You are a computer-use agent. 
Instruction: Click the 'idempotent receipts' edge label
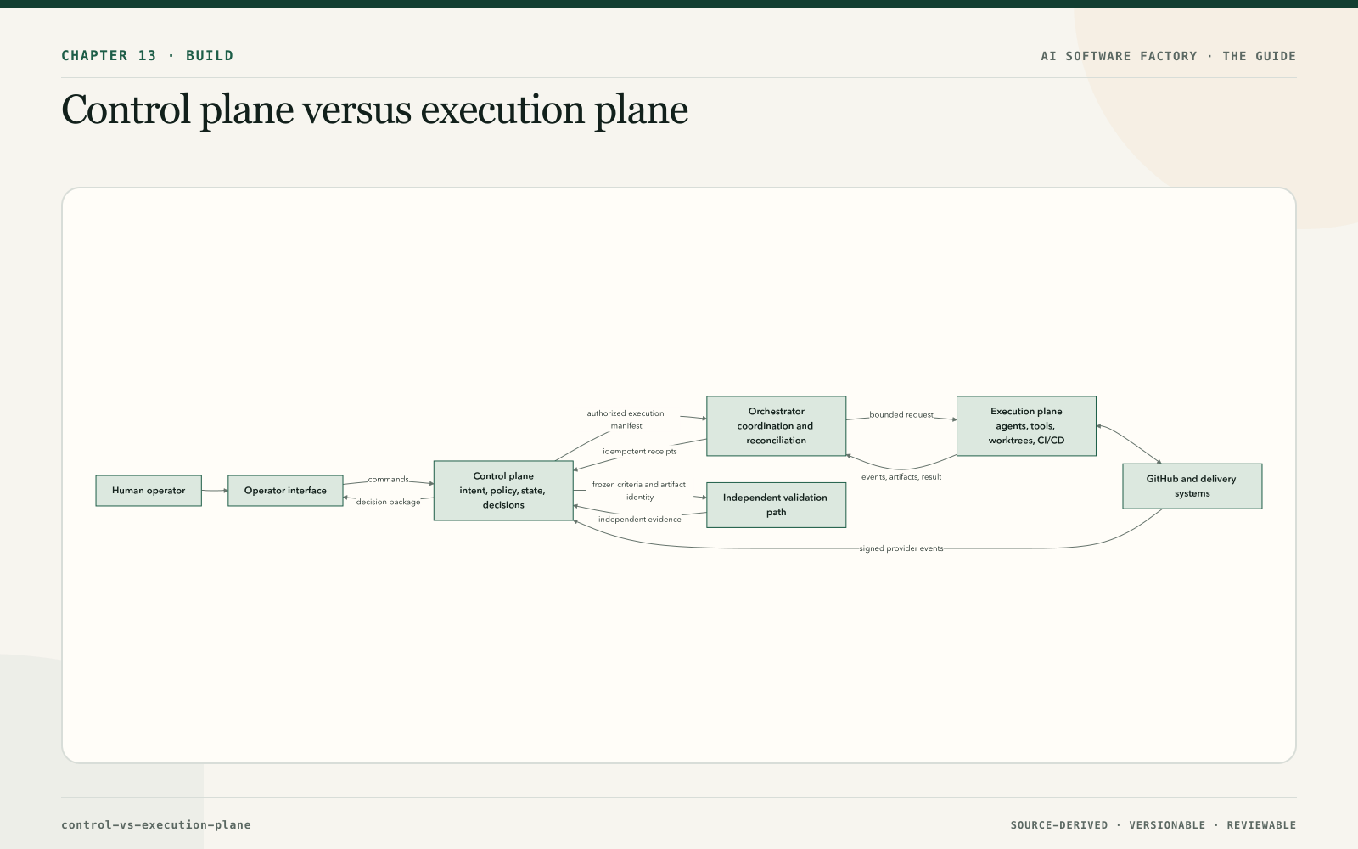tap(640, 452)
